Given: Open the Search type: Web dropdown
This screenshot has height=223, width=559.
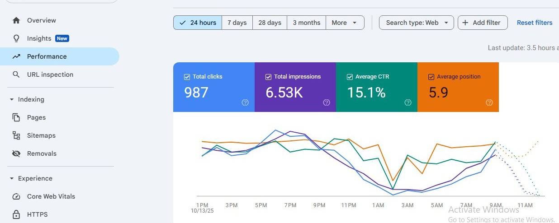Looking at the screenshot, I should (x=417, y=23).
